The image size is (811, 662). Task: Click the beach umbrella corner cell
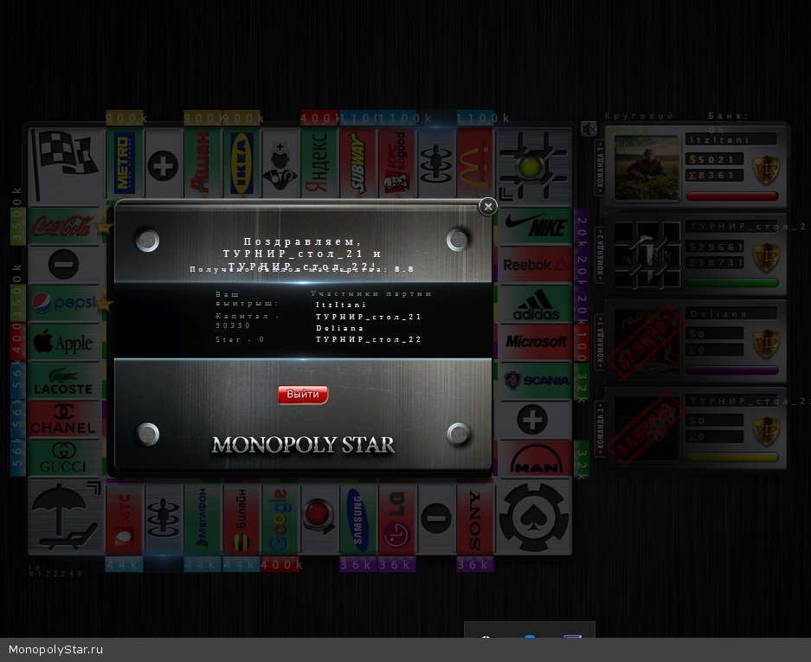click(65, 517)
